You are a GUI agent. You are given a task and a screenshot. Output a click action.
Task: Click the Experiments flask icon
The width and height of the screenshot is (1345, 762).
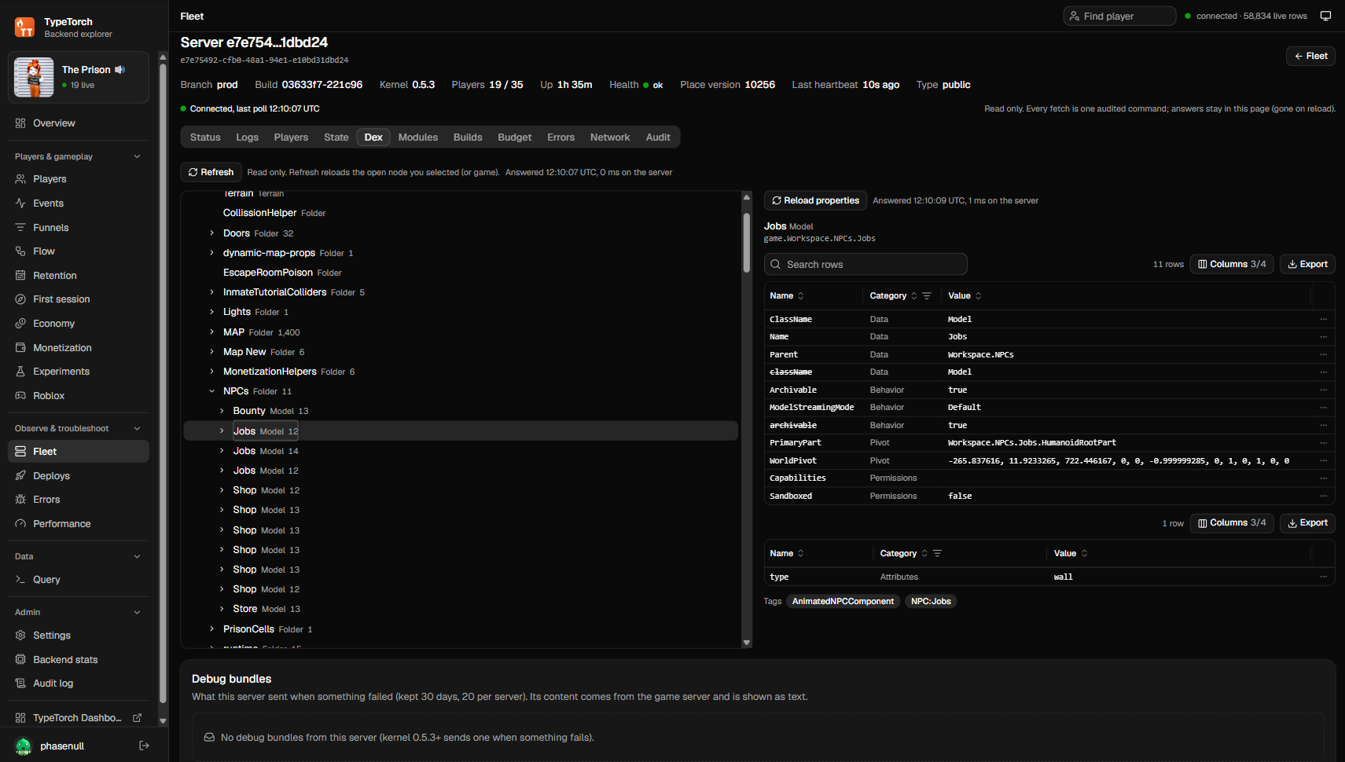click(x=20, y=372)
